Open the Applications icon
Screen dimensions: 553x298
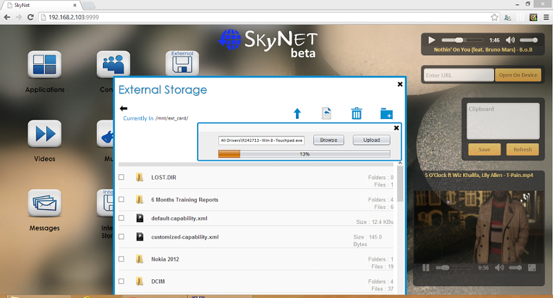pos(44,64)
